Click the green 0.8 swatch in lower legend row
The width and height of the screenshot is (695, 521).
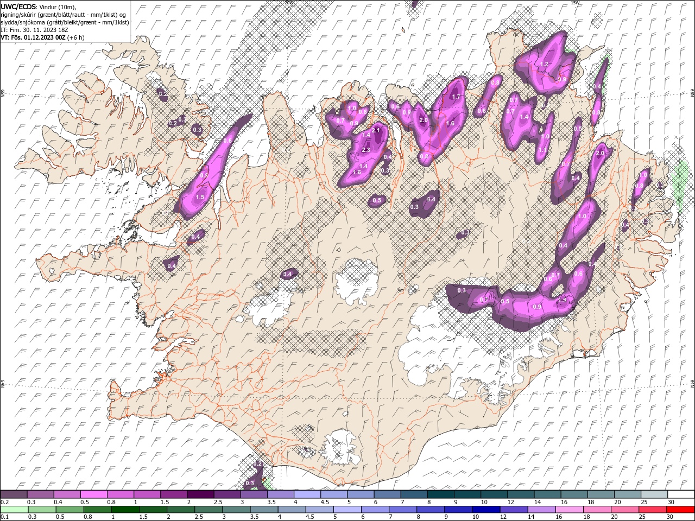click(97, 510)
